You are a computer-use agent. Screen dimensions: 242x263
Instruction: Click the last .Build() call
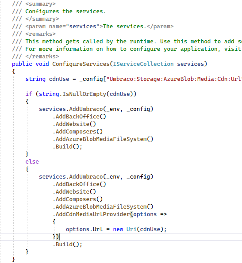point(67,244)
